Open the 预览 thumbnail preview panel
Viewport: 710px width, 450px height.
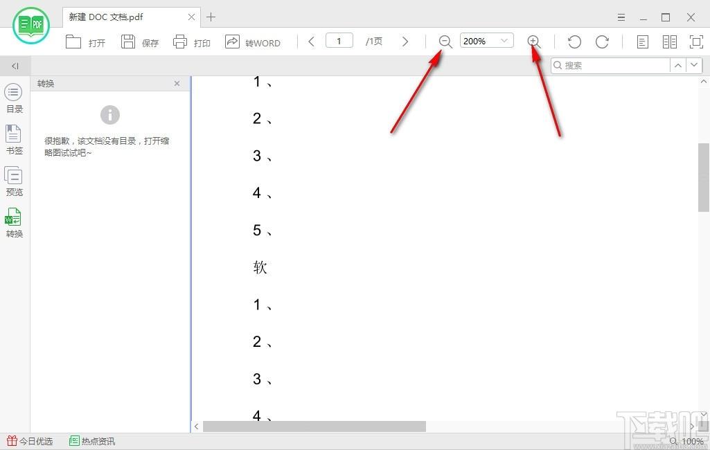coord(14,181)
